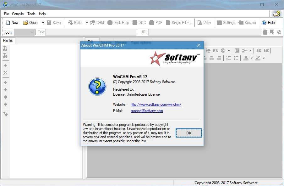Click the Help toolbar button
The height and width of the screenshot is (186, 284).
[x=268, y=23]
